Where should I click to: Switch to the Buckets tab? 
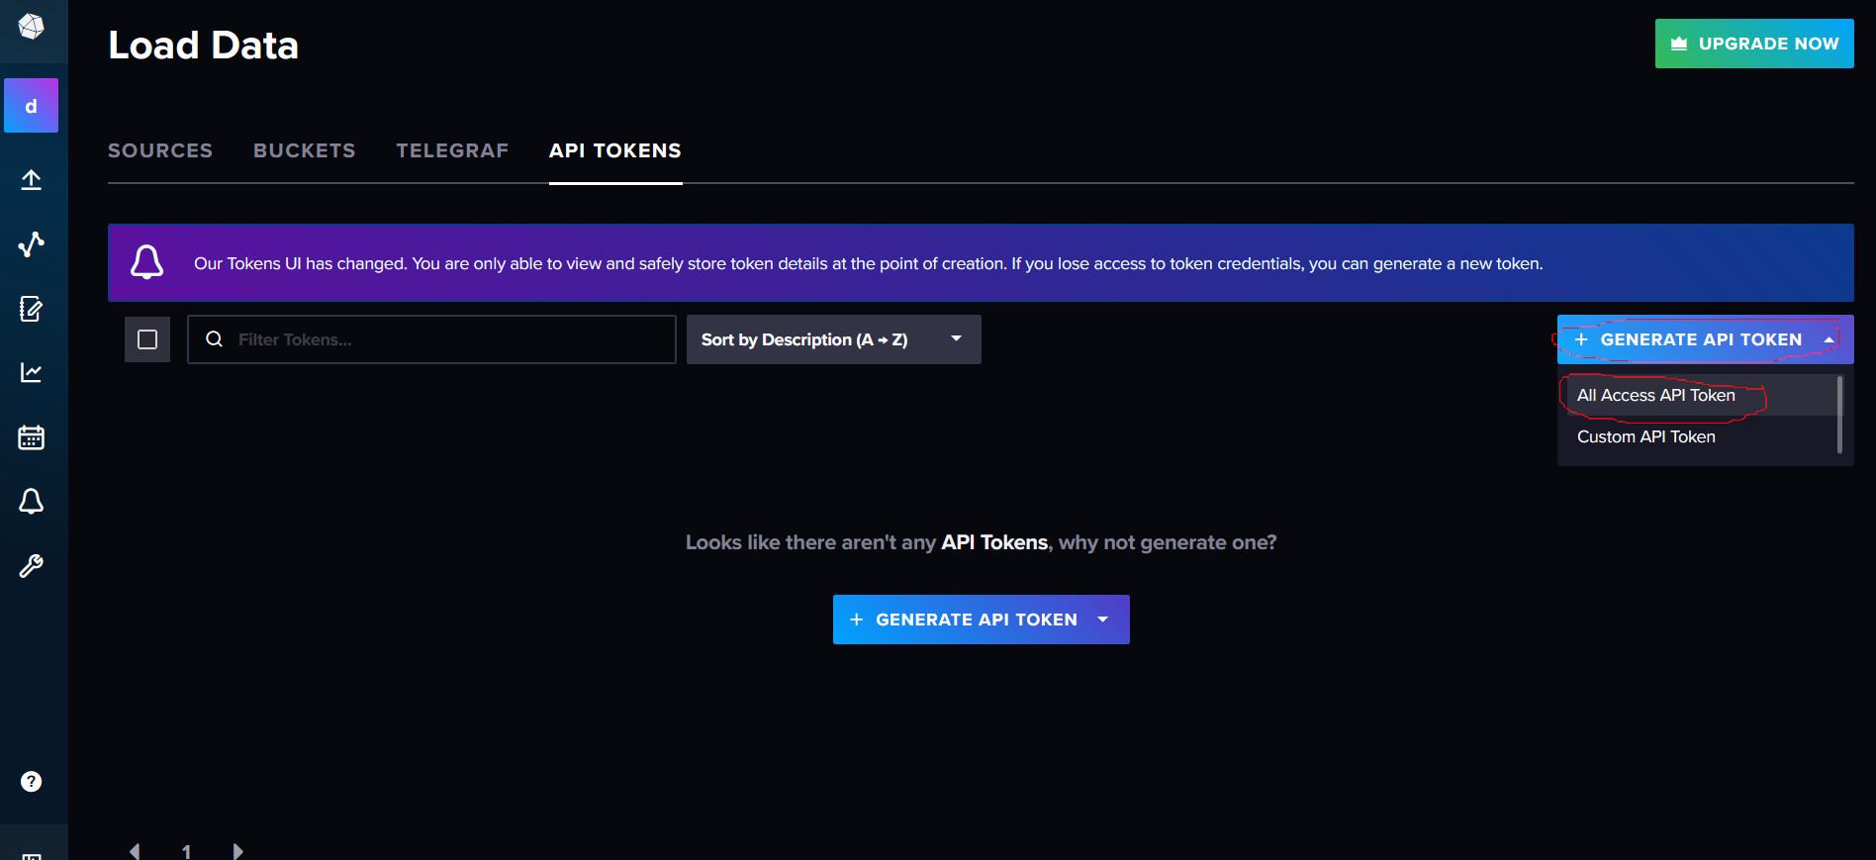pos(304,150)
